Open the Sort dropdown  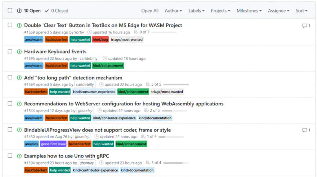(x=302, y=11)
